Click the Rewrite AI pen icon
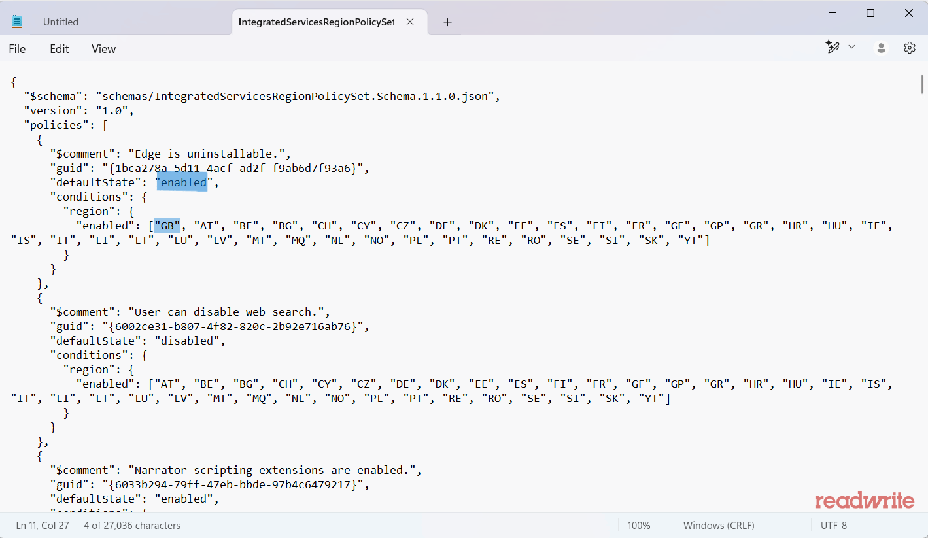This screenshot has width=928, height=538. pos(833,47)
